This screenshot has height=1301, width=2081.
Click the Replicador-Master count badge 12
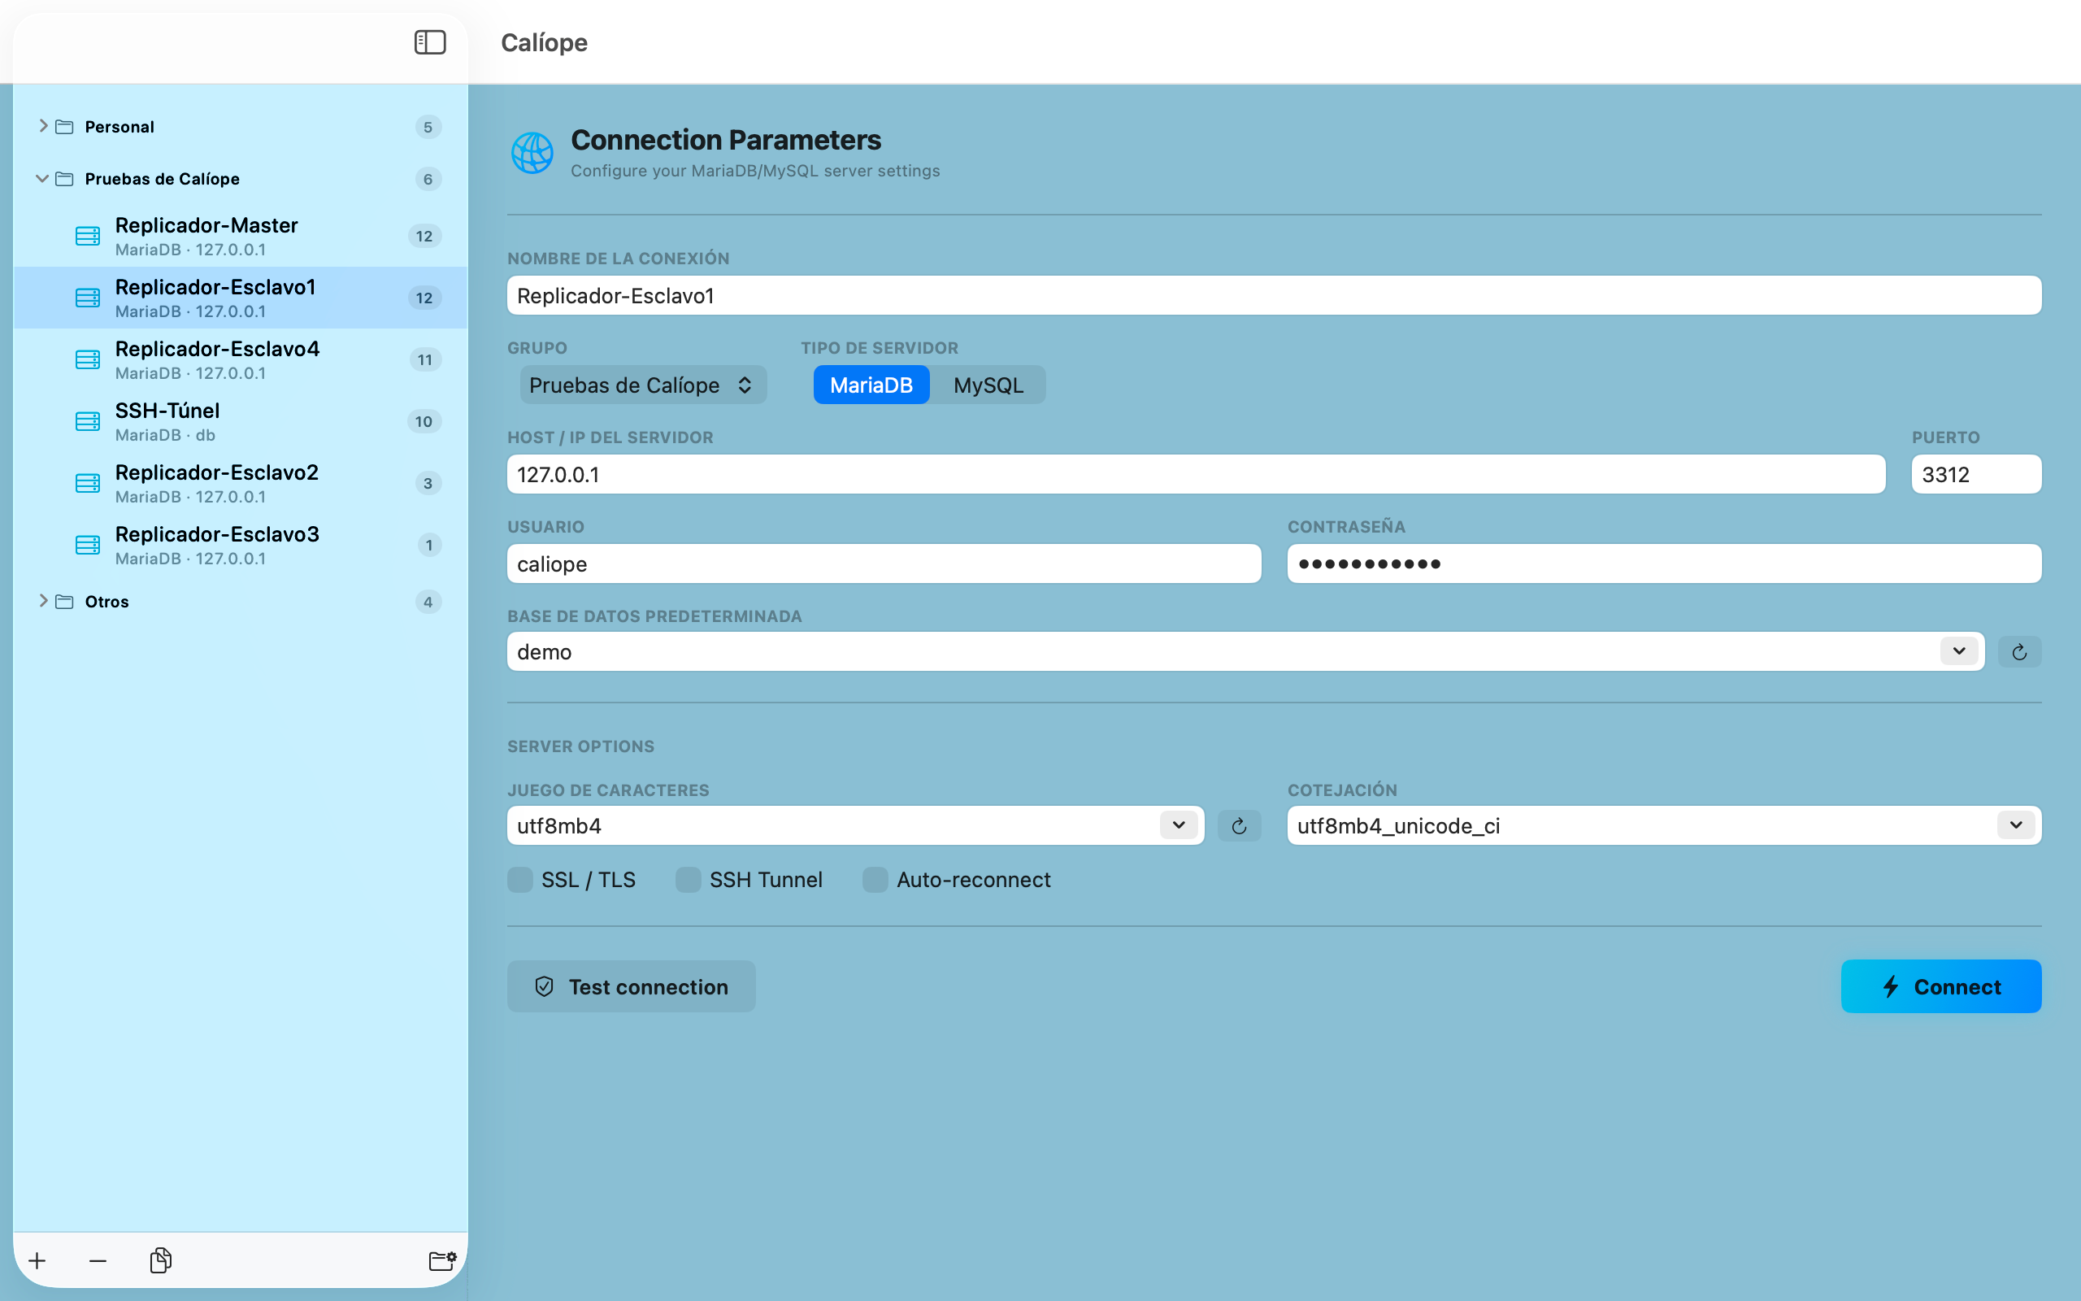pos(424,236)
